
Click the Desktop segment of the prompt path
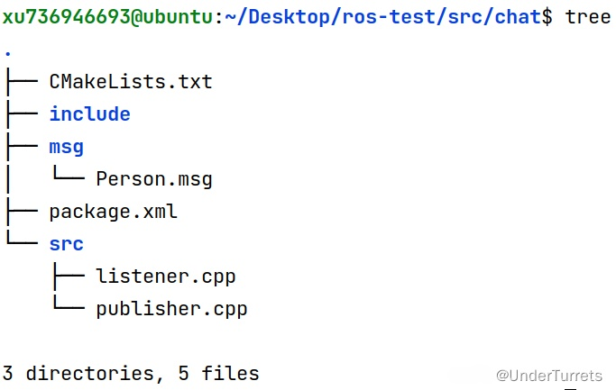point(278,17)
